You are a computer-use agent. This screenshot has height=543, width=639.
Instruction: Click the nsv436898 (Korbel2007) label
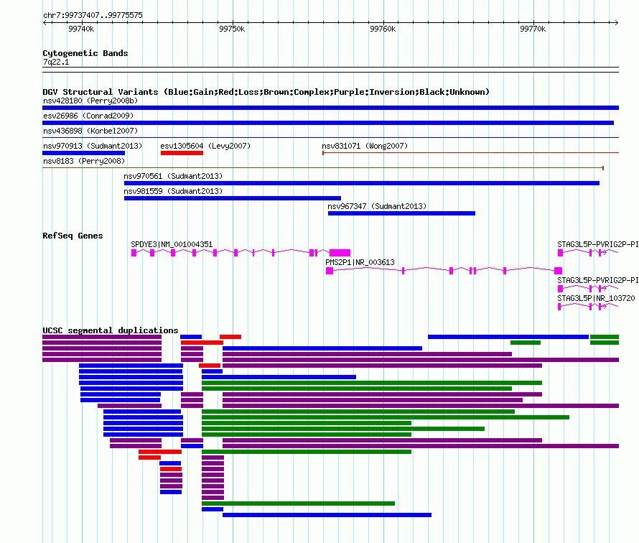click(90, 131)
